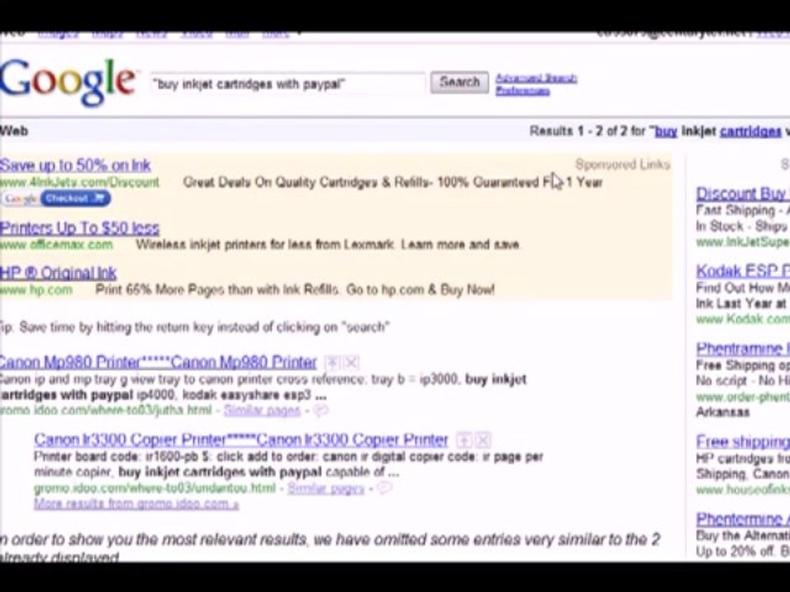The image size is (790, 592).
Task: Open the 'Phentermine' sidebar ad at the bottom
Action: click(x=743, y=519)
